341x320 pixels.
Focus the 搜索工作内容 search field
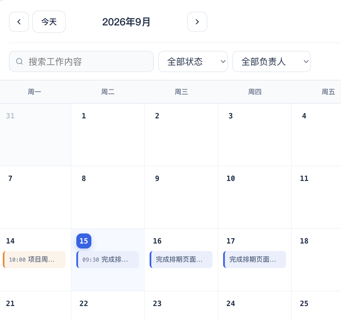81,61
